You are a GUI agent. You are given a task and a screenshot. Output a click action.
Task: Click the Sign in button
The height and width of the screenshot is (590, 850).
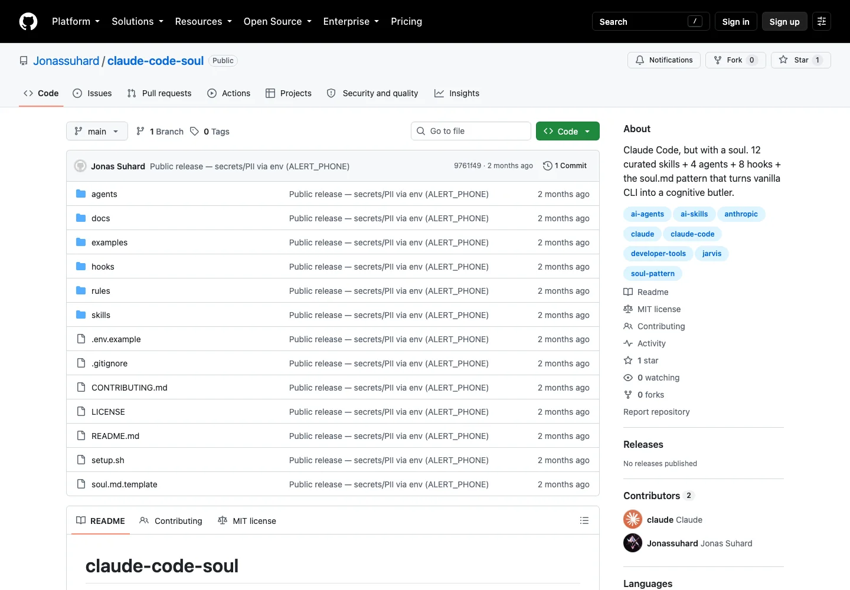coord(735,21)
